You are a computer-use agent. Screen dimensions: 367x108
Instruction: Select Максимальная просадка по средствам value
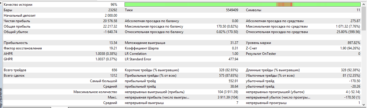(348, 26)
